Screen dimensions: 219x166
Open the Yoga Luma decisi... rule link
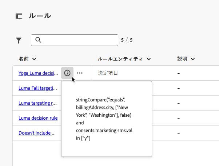click(x=38, y=73)
